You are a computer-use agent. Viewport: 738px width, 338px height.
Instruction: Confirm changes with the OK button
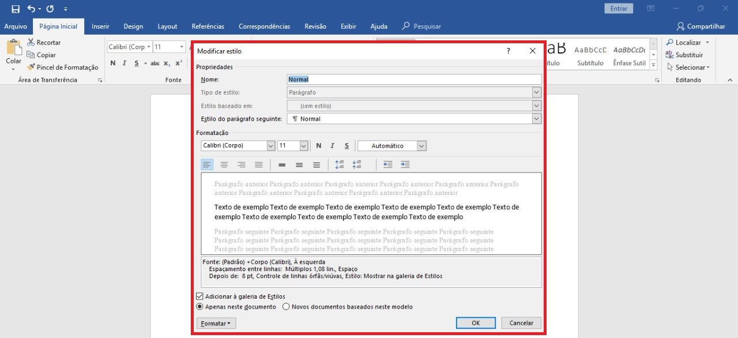[475, 322]
